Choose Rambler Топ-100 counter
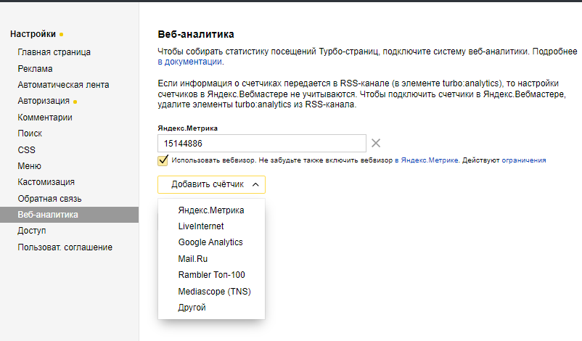Screen dimensions: 582x341 click(x=211, y=275)
